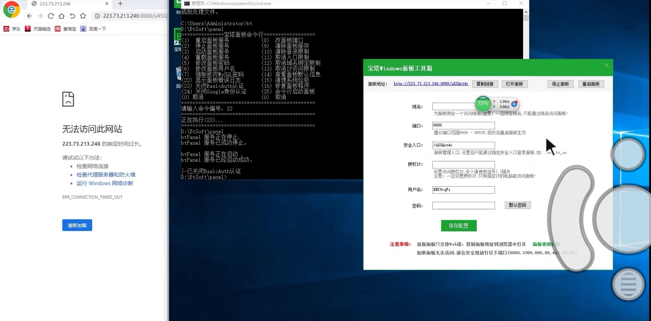Viewport: 651px width, 321px height.
Task: Click the 重启面板 button
Action: [591, 84]
